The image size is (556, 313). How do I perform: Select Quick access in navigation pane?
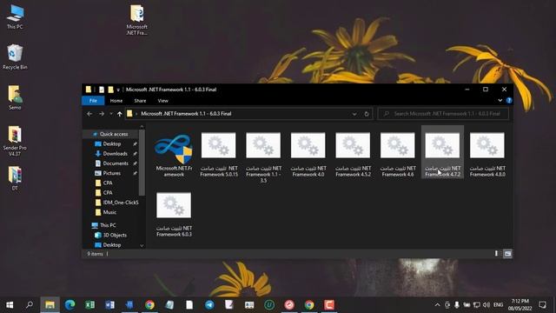[114, 134]
